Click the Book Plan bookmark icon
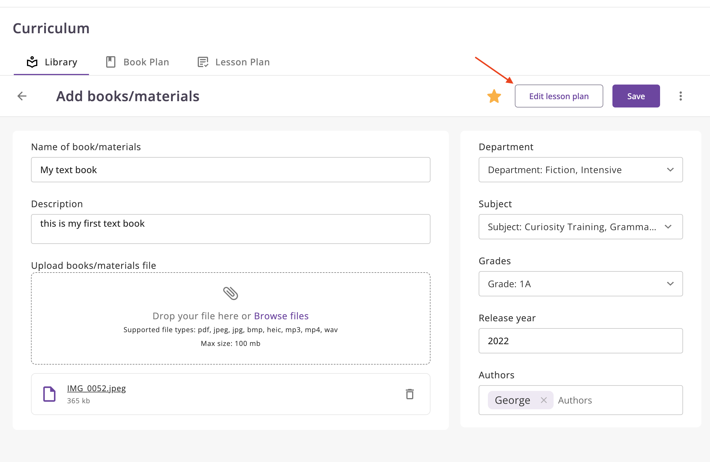This screenshot has height=462, width=710. (111, 62)
